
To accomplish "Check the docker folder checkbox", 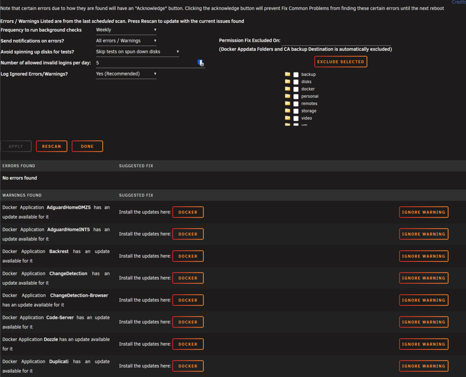I will pos(296,89).
